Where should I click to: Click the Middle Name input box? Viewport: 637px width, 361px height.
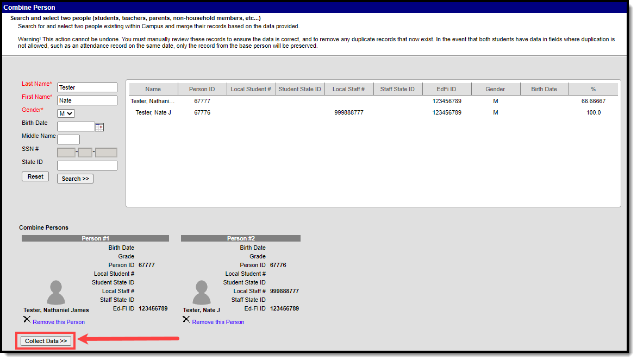coord(68,140)
